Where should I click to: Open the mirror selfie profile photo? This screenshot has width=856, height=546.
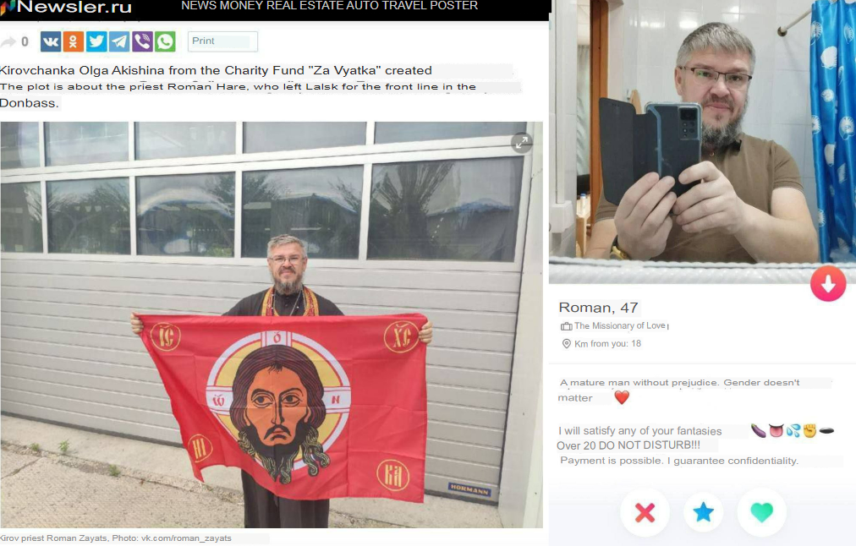coord(702,142)
